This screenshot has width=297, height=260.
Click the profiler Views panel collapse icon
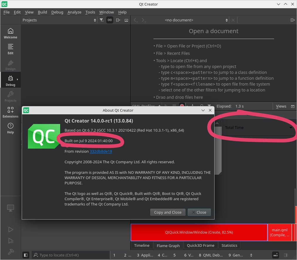(x=293, y=106)
